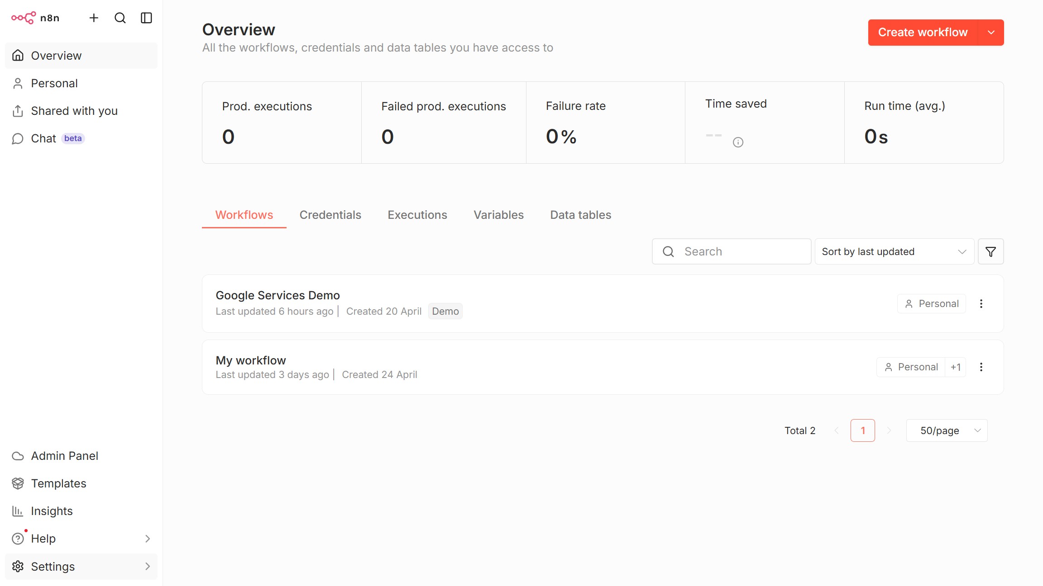Screen dimensions: 1043x586
Task: Click the Run time (avg.) stat card
Action: point(924,123)
